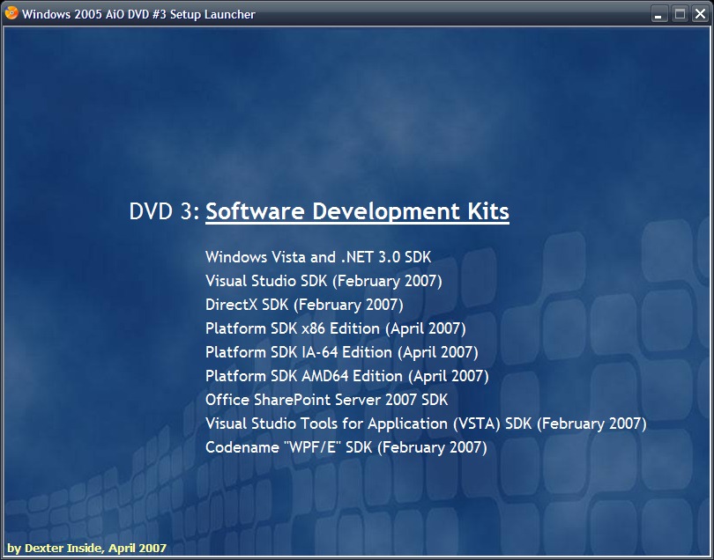
Task: Minimize the Setup Launcher window
Action: click(x=658, y=14)
